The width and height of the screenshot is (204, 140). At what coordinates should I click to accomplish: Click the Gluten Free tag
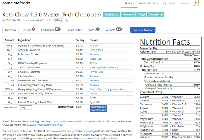coord(156,15)
